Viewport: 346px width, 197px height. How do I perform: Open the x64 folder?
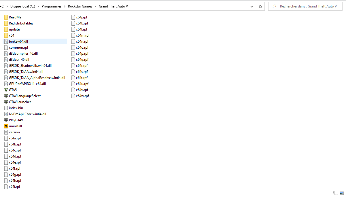(x=12, y=35)
